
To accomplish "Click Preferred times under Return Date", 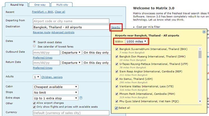I will pyautogui.click(x=43, y=68).
